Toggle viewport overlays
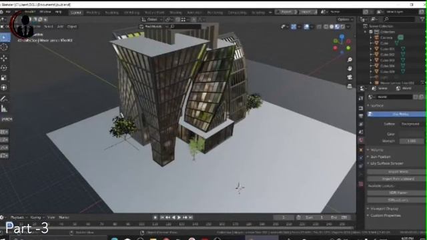 [x=306, y=27]
